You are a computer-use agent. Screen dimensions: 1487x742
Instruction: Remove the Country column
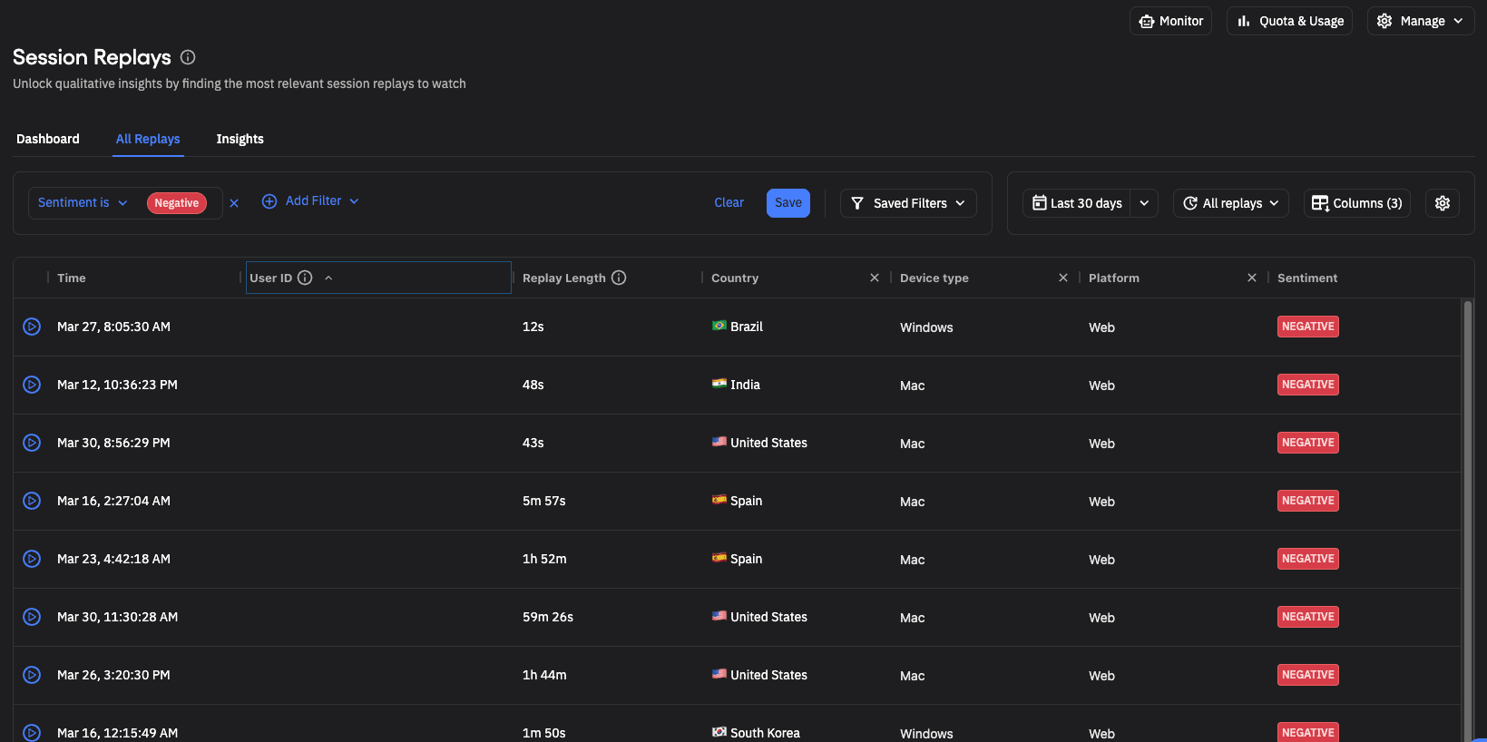875,278
